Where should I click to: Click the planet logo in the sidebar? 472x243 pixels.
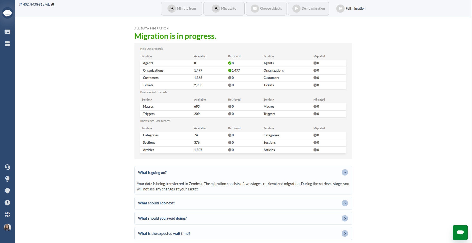click(7, 13)
